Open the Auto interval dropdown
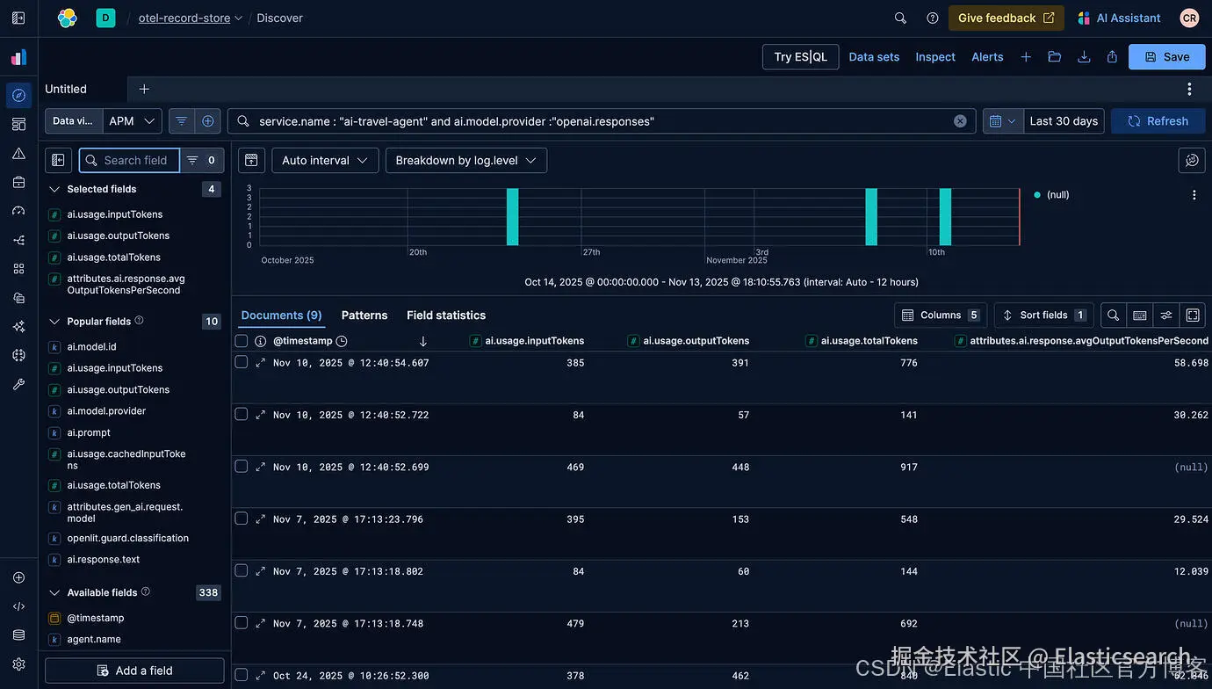The image size is (1212, 689). coord(325,160)
